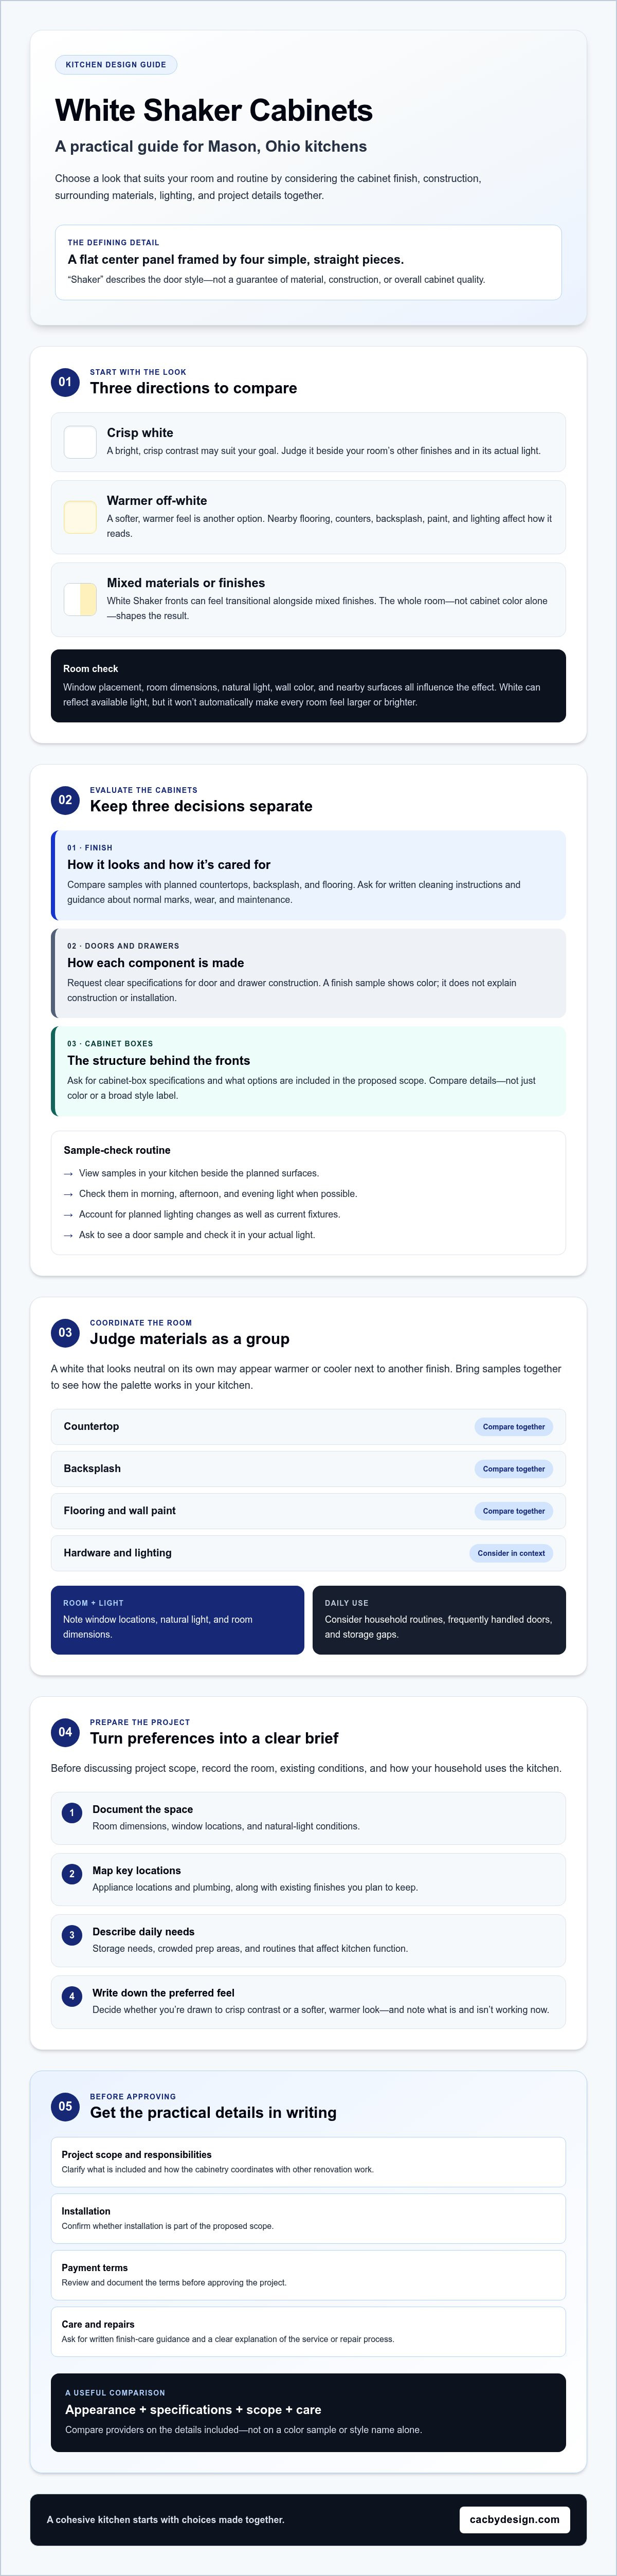This screenshot has width=617, height=2576.
Task: Click step 4 circle beside preferred feel
Action: 72,1995
